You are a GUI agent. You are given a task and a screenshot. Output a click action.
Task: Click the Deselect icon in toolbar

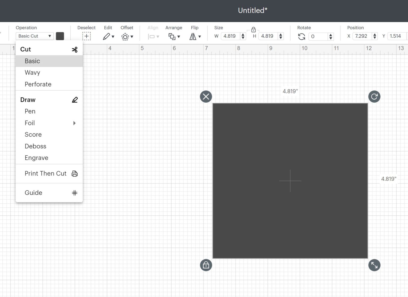86,36
